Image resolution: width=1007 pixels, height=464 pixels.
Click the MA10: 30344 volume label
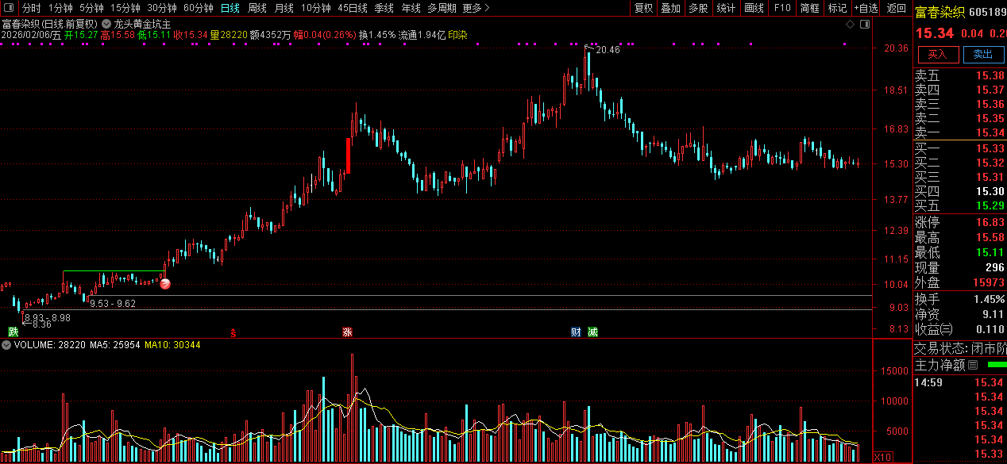coord(172,345)
